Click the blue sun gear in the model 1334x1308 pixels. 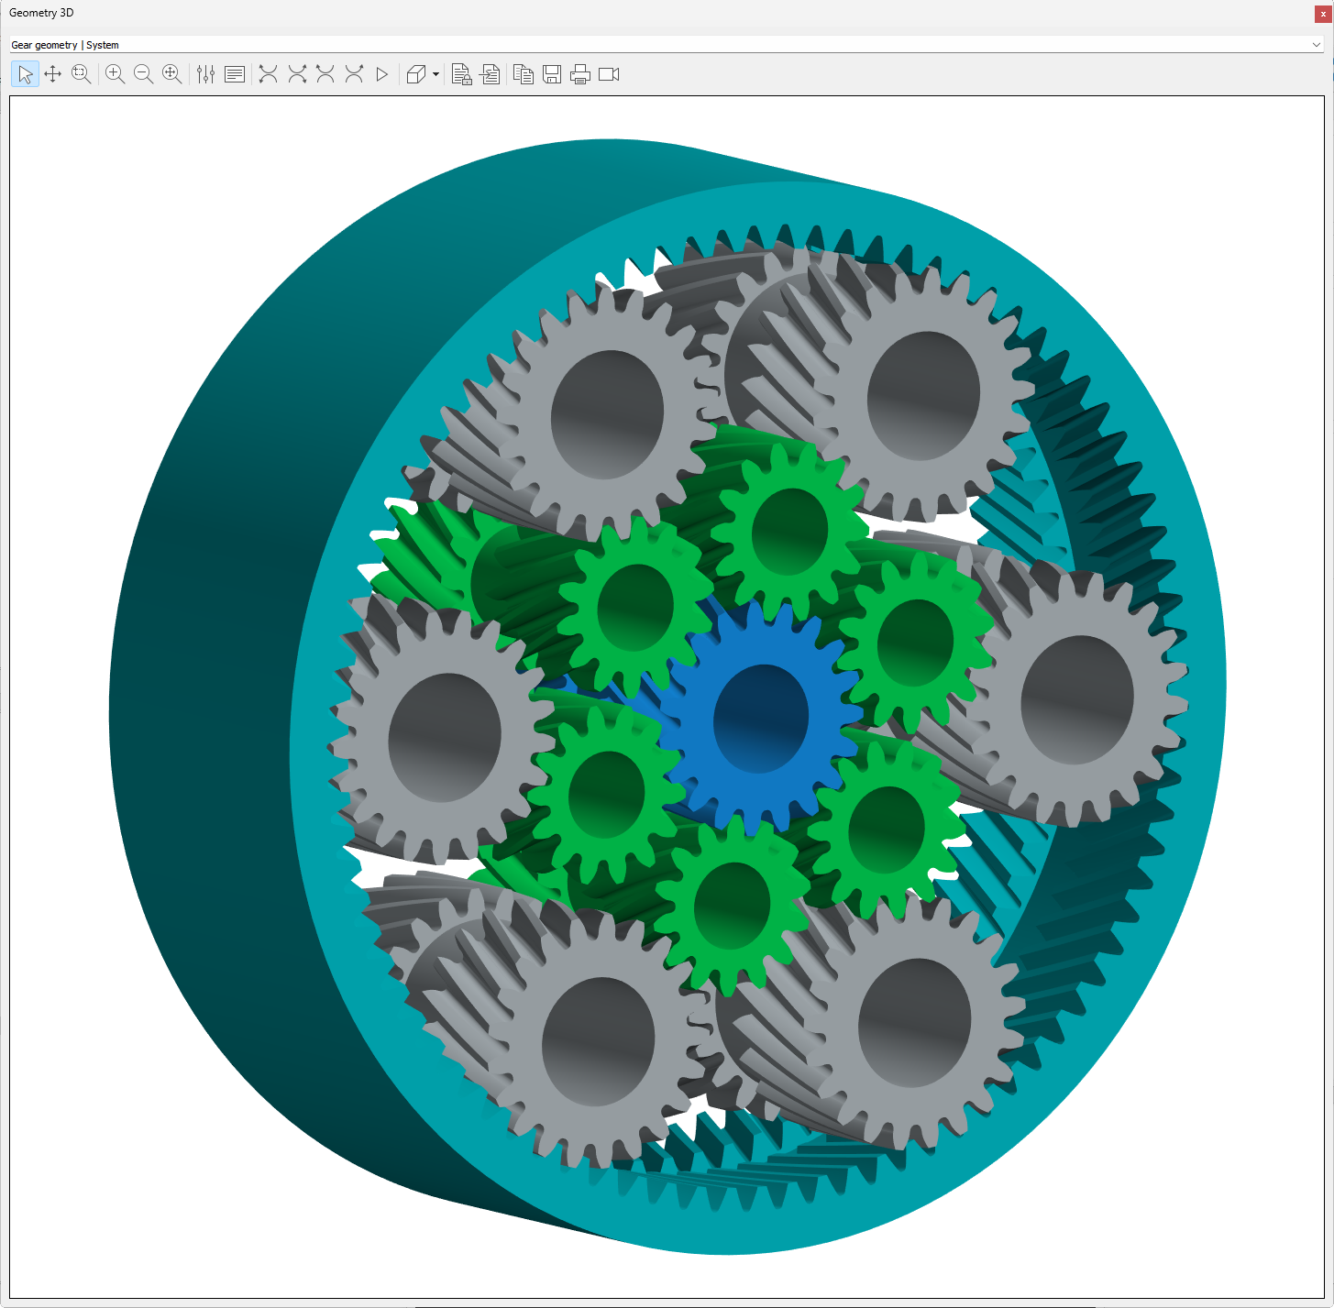[x=760, y=719]
